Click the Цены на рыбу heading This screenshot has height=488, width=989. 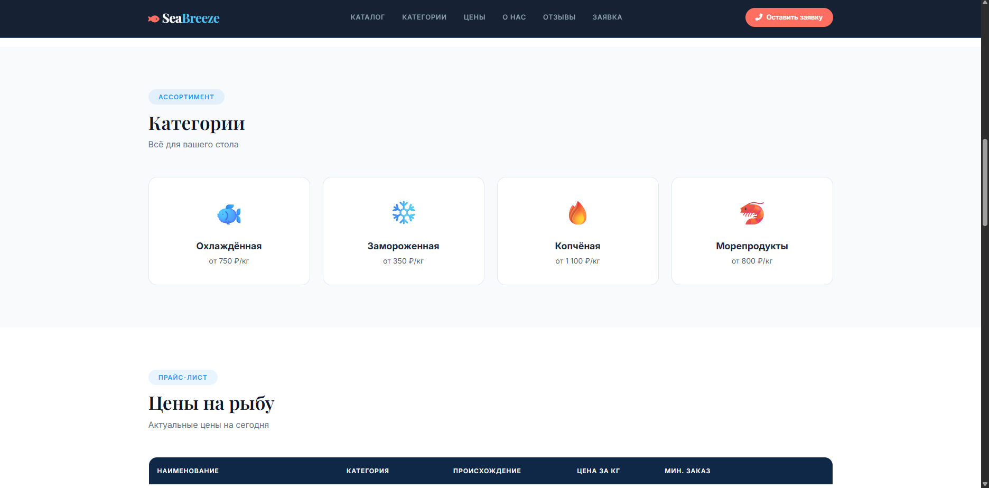(211, 404)
